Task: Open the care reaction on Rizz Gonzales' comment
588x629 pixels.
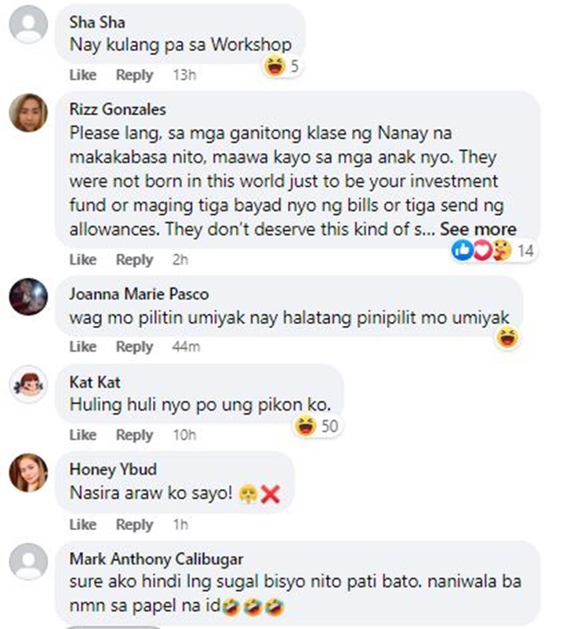Action: (502, 251)
